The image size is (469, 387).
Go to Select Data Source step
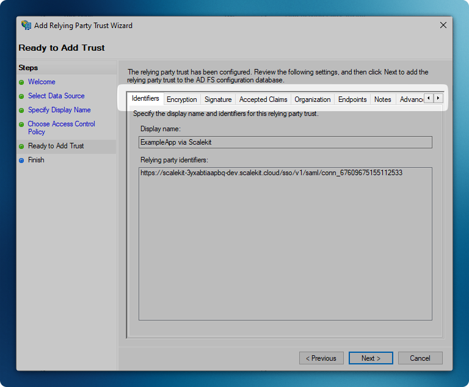point(56,96)
